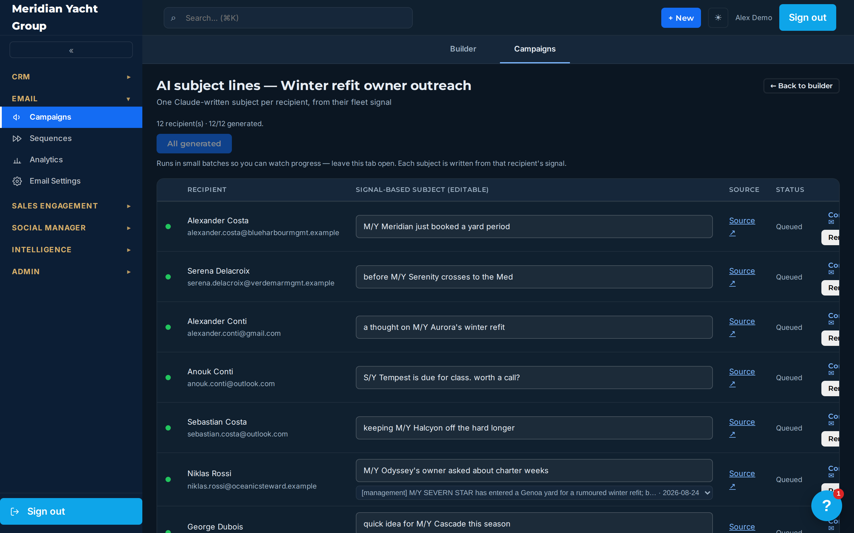Open Source arrow icon for Anouk Conti
This screenshot has height=533, width=854.
732,384
